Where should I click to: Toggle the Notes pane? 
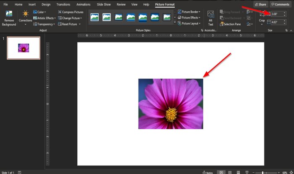(207, 172)
